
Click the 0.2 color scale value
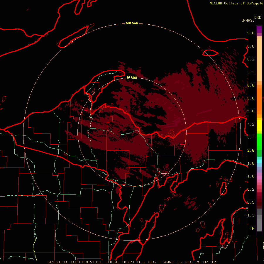[251, 189]
